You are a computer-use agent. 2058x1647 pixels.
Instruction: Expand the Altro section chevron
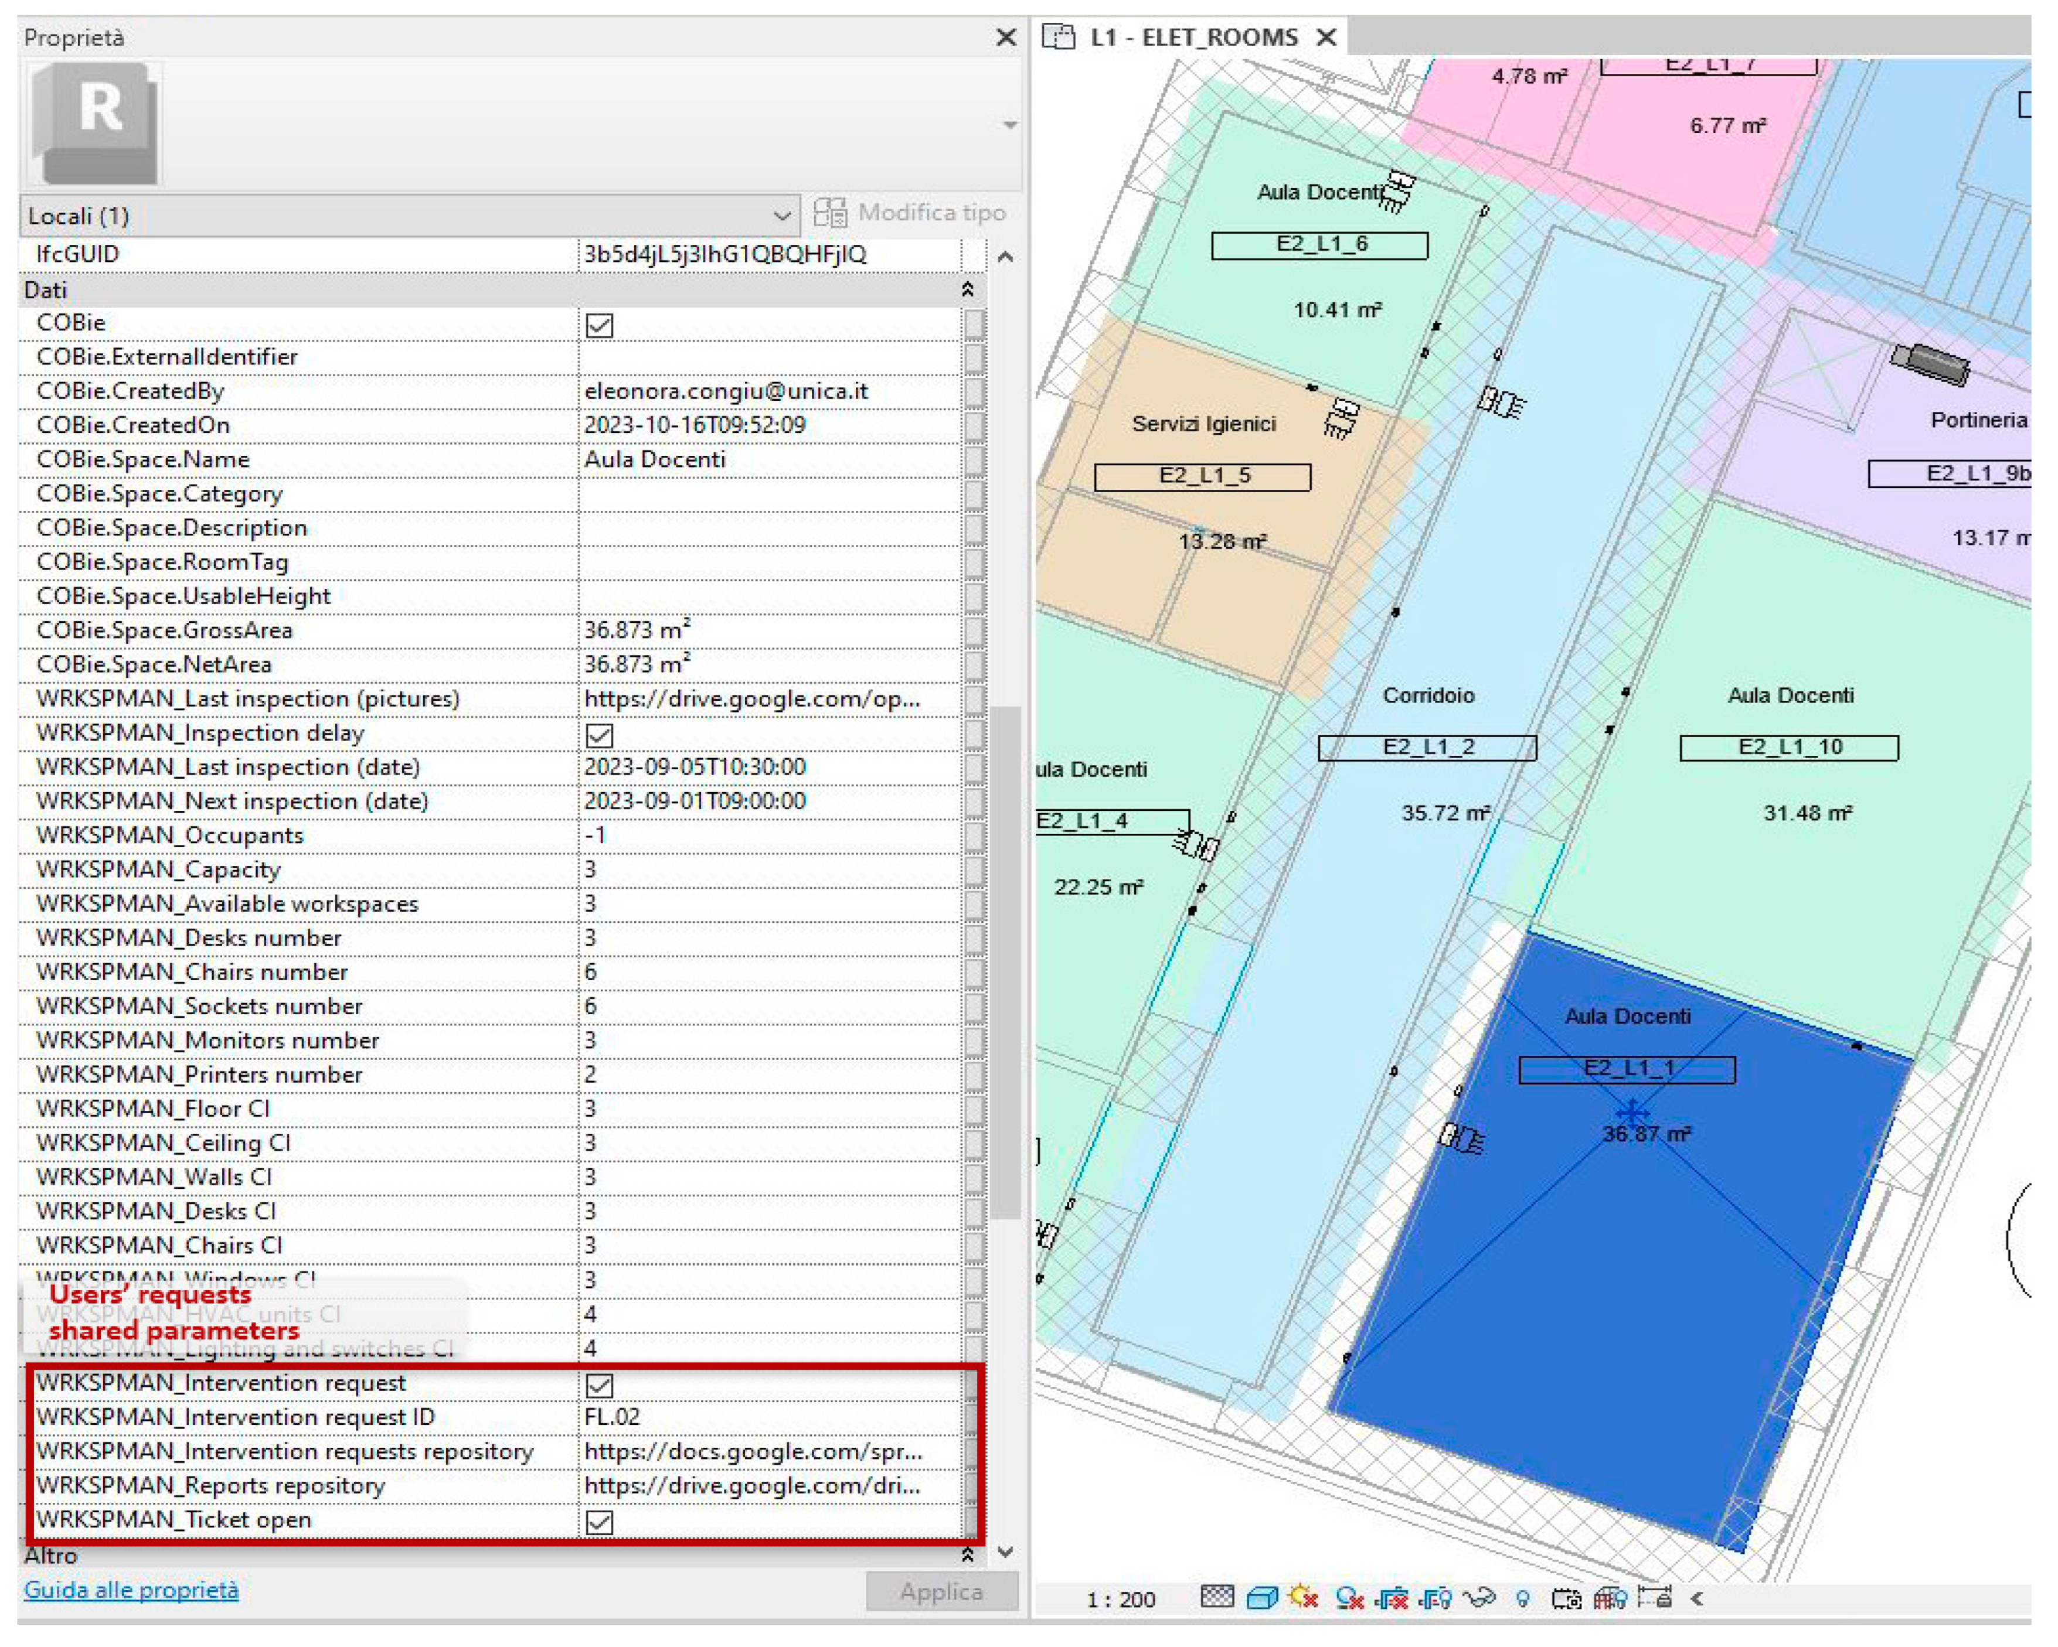click(967, 1556)
